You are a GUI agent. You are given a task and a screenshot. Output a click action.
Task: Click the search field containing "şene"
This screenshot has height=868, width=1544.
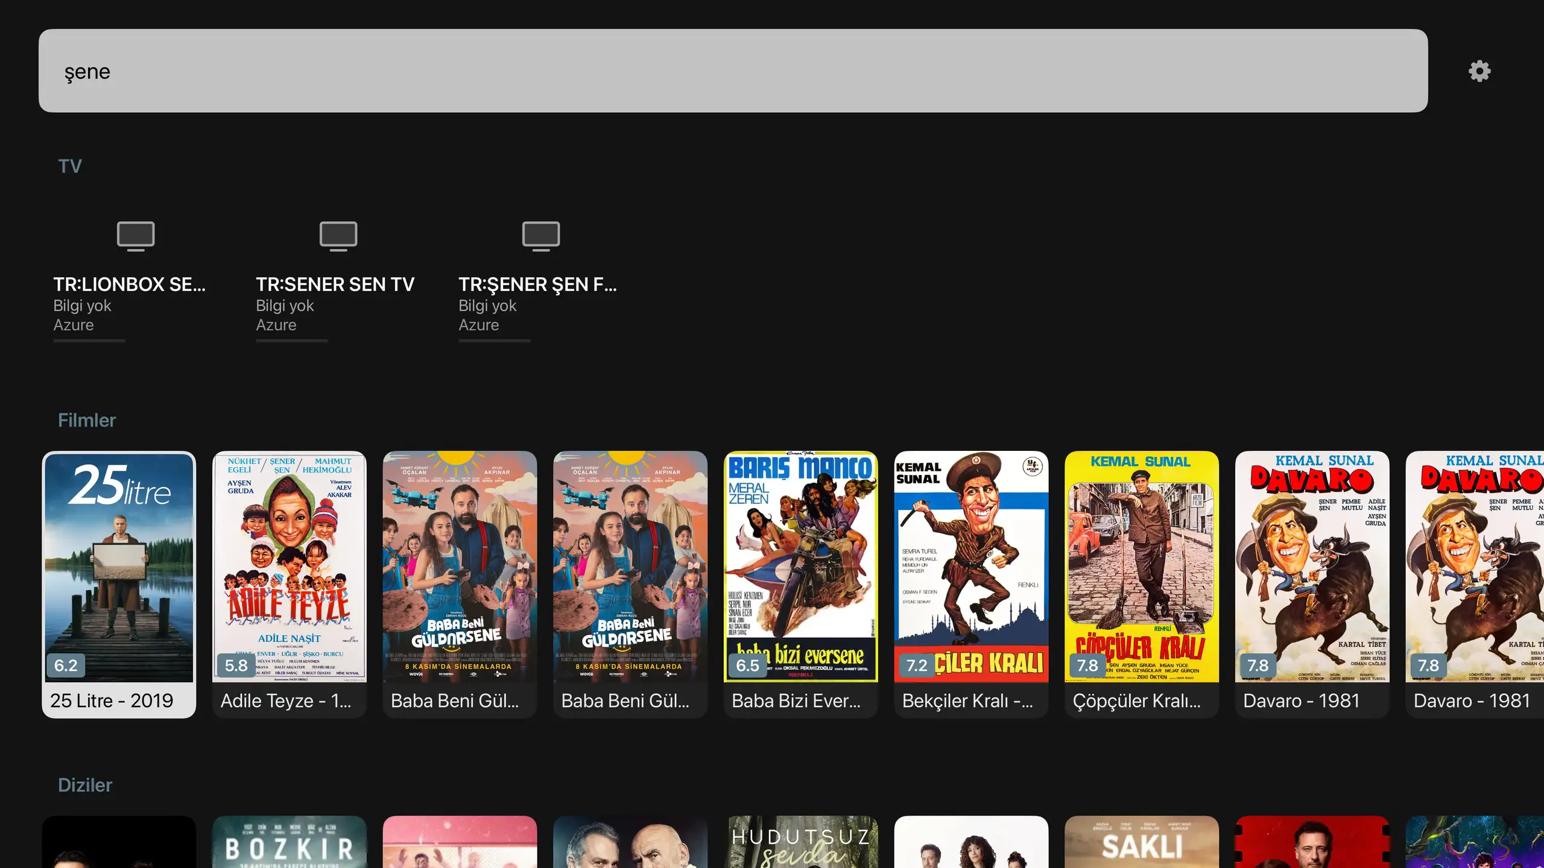[x=733, y=71]
